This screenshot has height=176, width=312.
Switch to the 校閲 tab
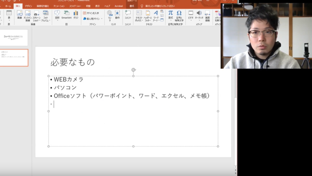(88, 6)
